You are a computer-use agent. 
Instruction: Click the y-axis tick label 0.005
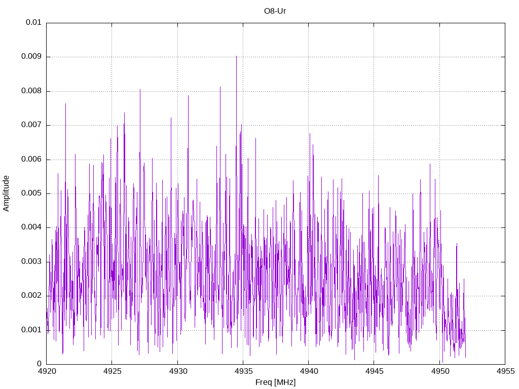pyautogui.click(x=31, y=193)
